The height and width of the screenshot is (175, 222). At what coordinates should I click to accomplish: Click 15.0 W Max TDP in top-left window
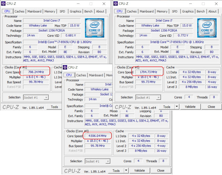[75, 25]
